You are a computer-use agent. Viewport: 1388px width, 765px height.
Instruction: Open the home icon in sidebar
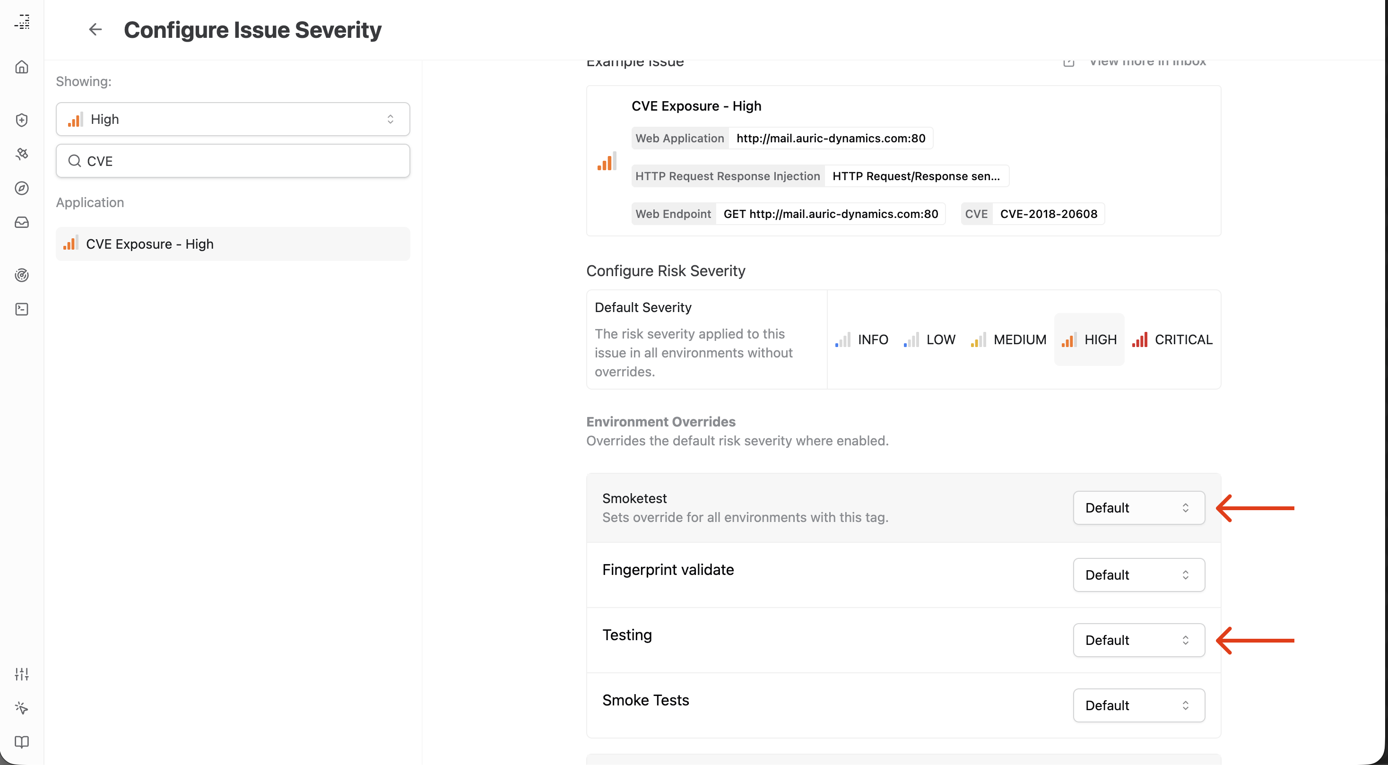[x=22, y=67]
